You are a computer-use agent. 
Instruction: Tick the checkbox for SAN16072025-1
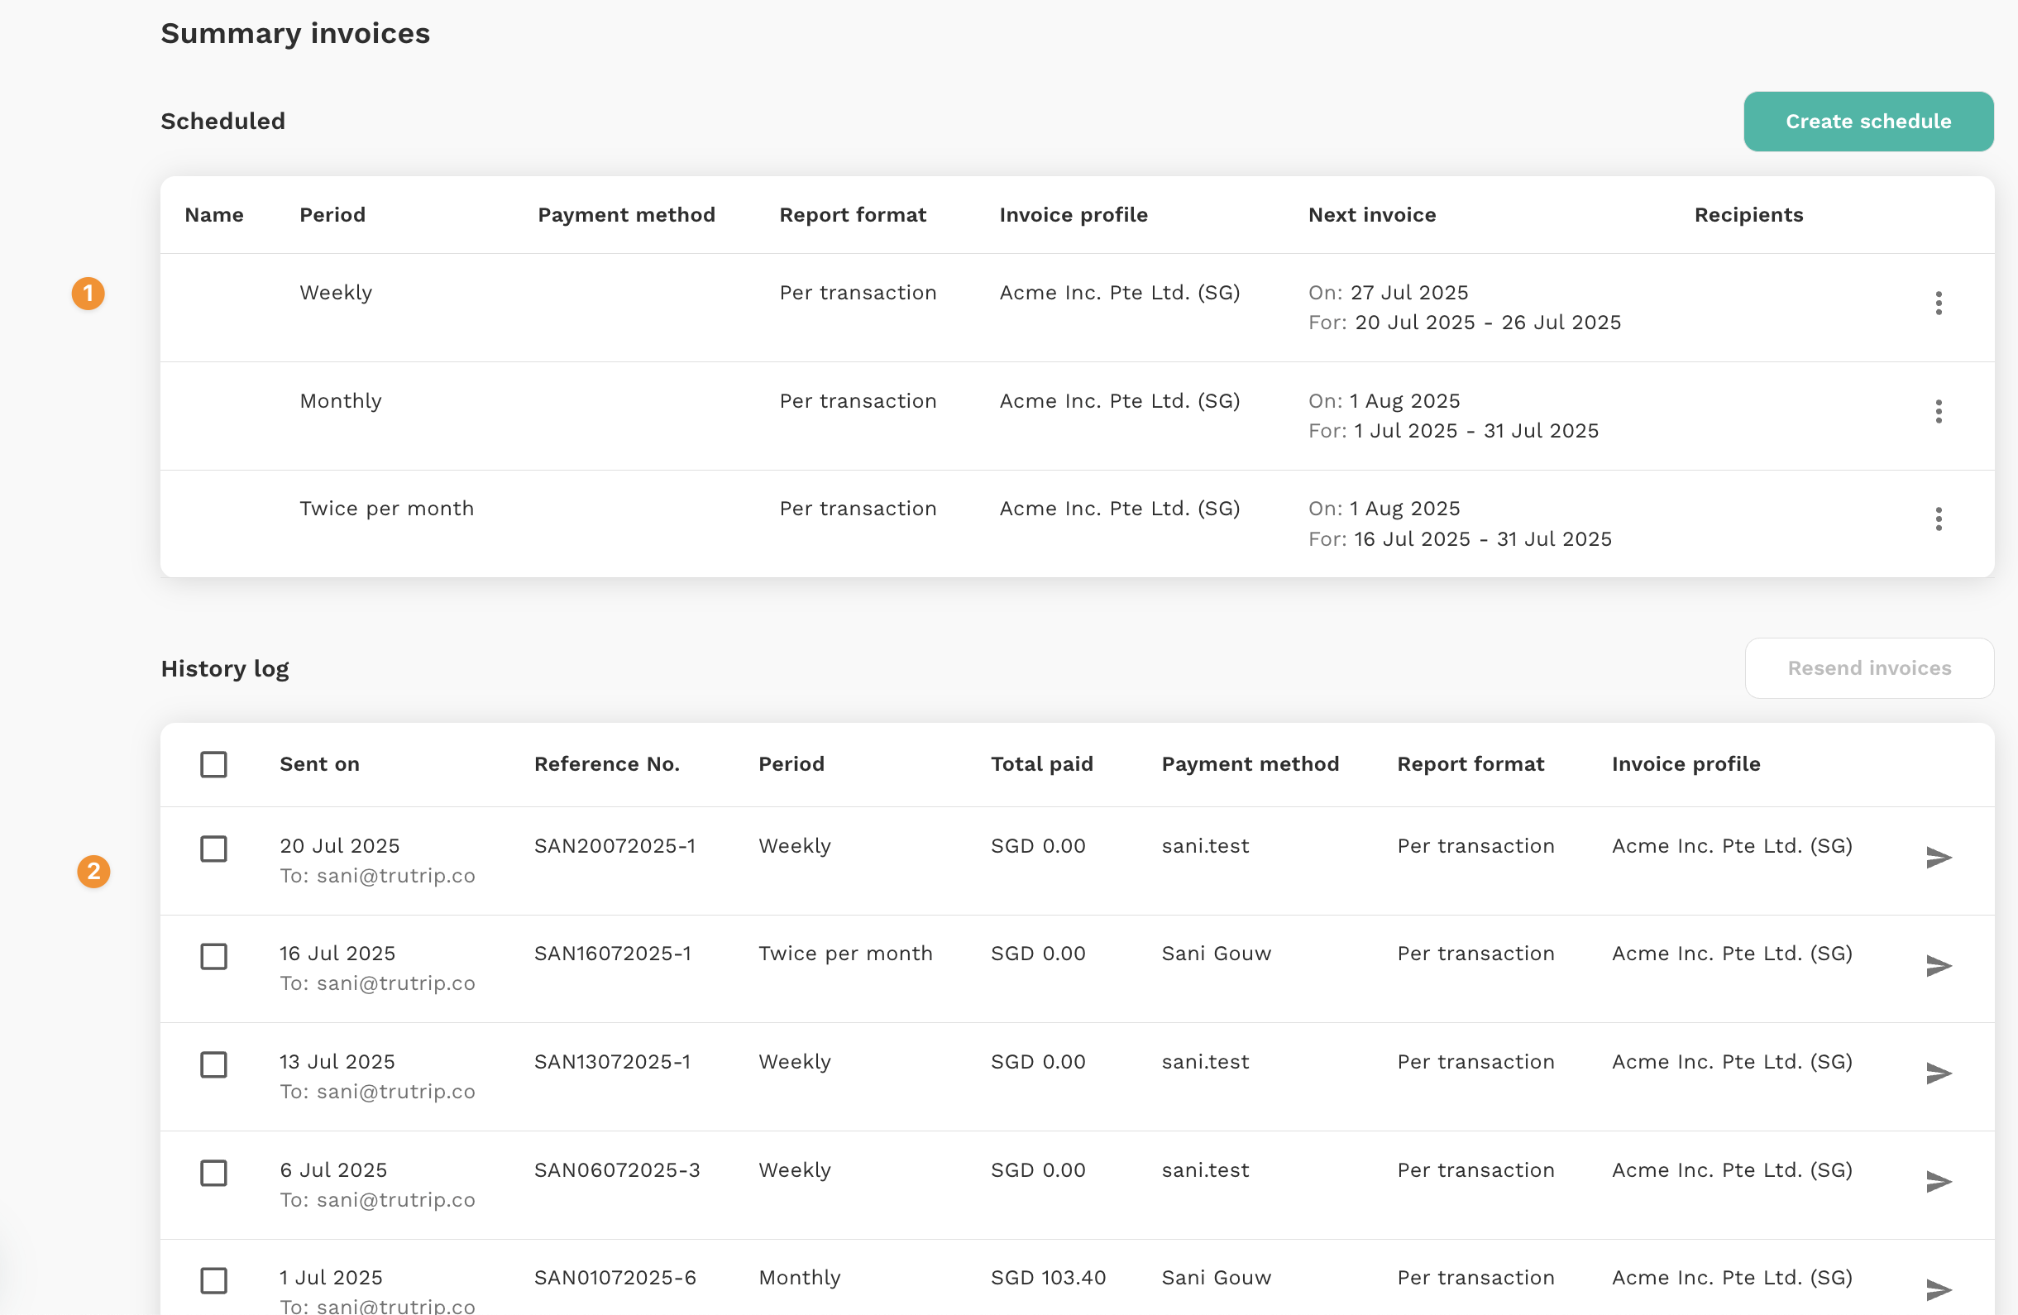pyautogui.click(x=213, y=956)
